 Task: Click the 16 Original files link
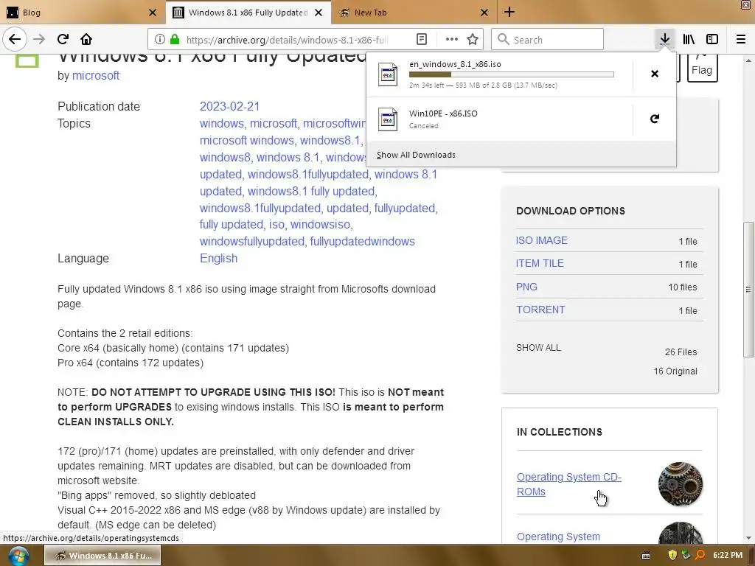tap(675, 371)
